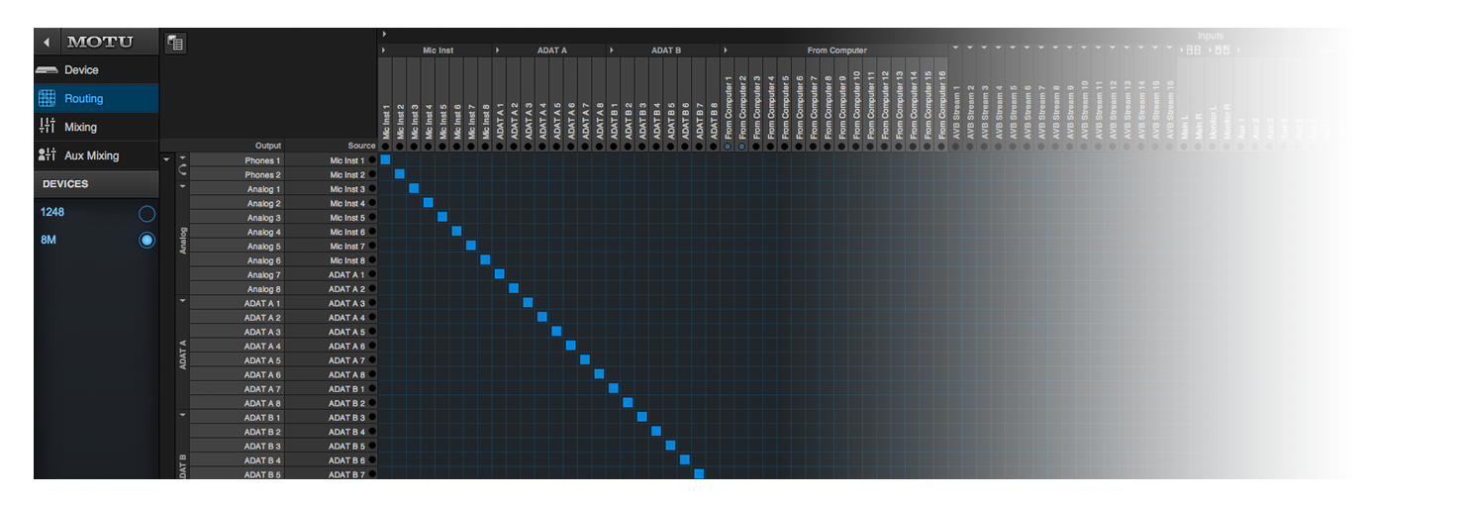Viewport: 1465px width, 505px height.
Task: Open the Mixing page in the sidebar
Action: [x=80, y=127]
